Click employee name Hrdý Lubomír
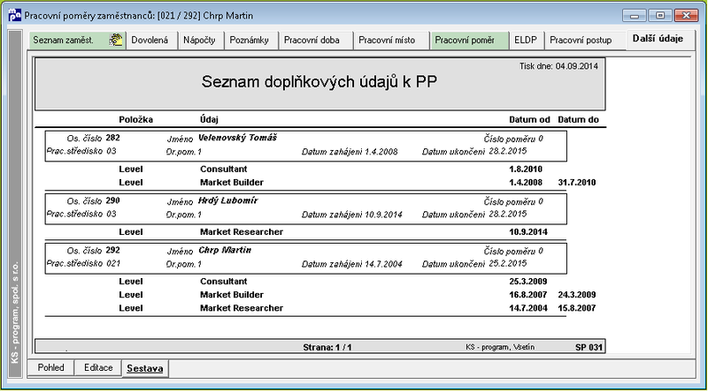708x392 pixels. 228,200
